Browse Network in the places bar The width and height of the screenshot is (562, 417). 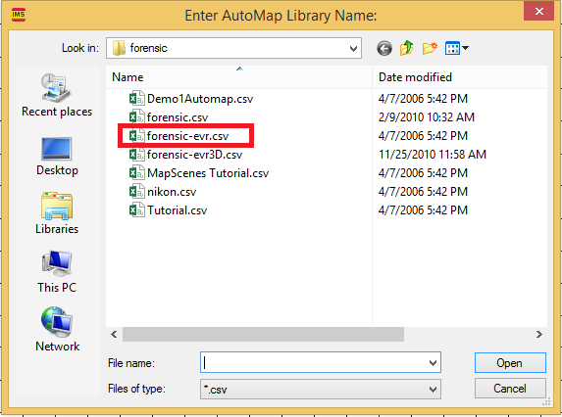(57, 329)
